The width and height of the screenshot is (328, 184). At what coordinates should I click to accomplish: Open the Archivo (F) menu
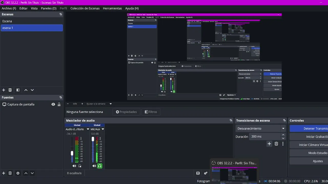(x=9, y=8)
